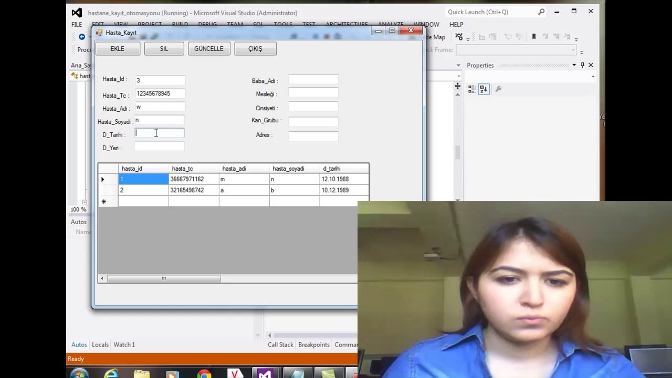
Task: Click the hasta_id column header
Action: click(143, 169)
